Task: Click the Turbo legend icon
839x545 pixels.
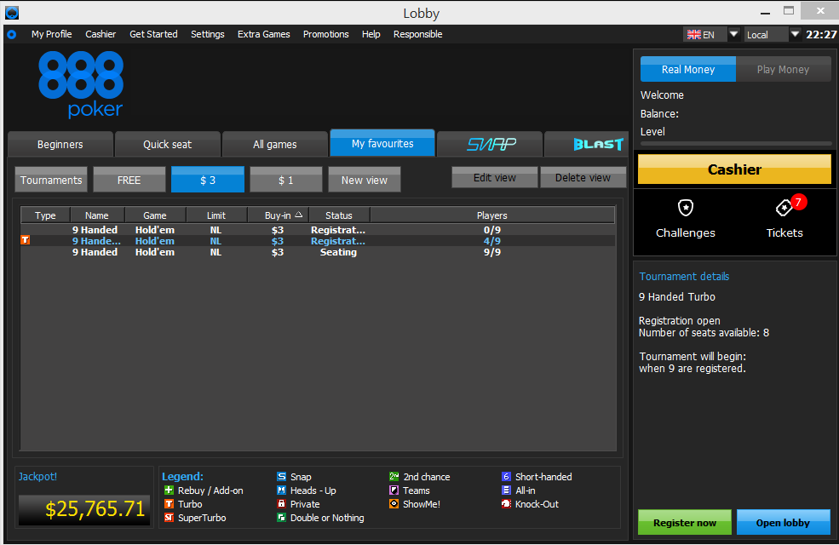Action: [x=169, y=504]
